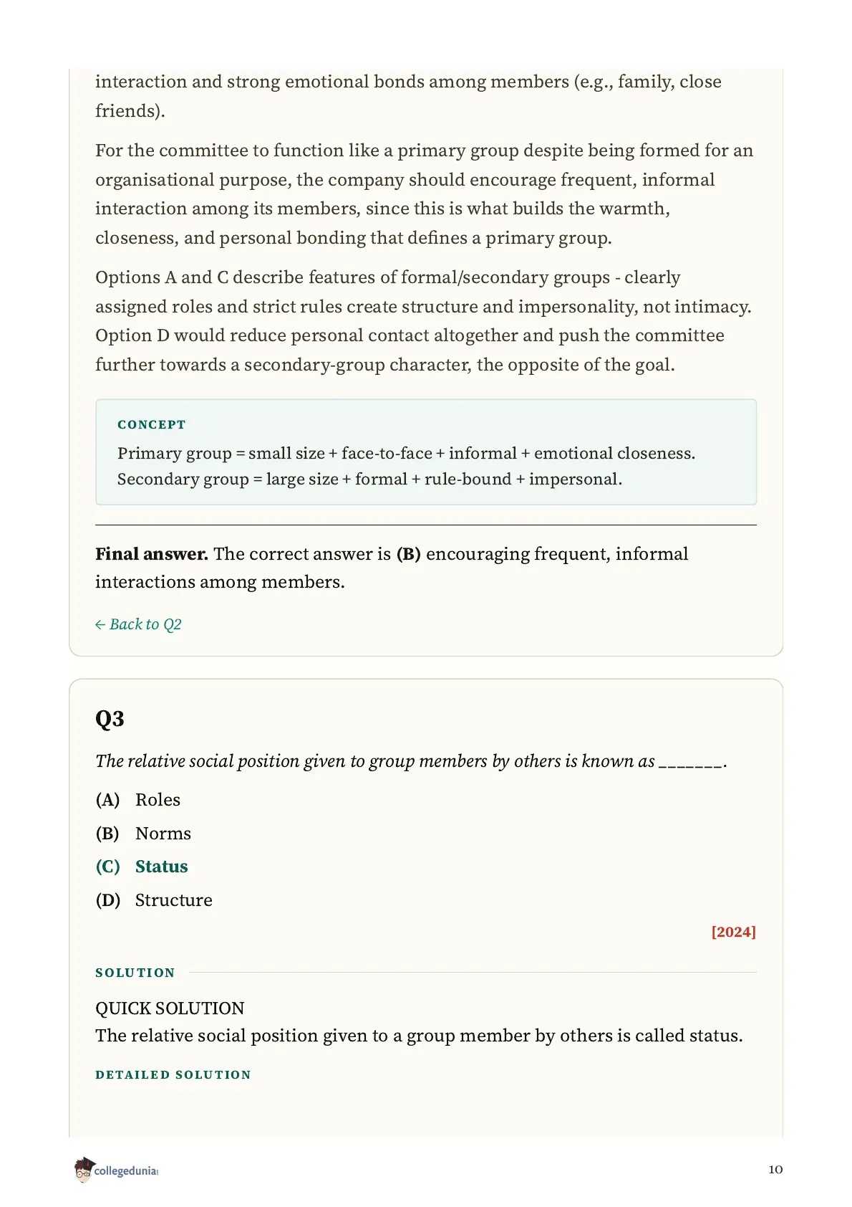Click the Q3 question heading
The image size is (852, 1207).
(110, 719)
